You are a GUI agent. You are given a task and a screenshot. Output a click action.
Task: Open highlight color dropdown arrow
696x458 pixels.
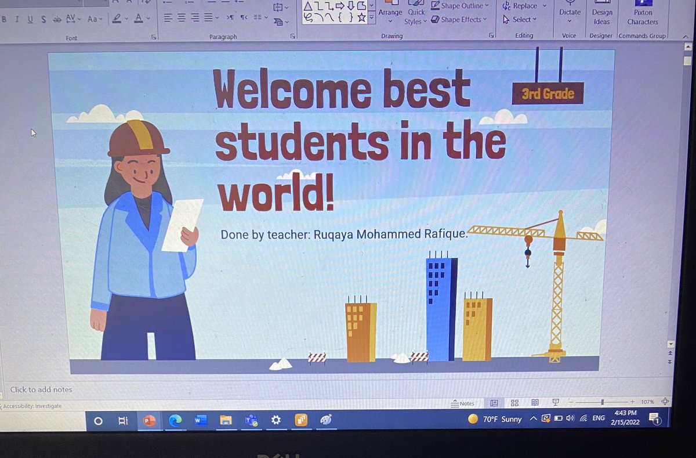pyautogui.click(x=126, y=19)
